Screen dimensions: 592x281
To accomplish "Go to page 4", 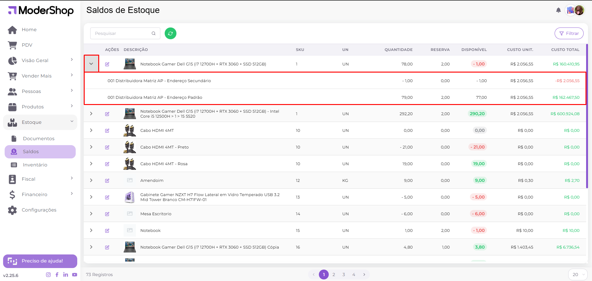I will tap(354, 275).
